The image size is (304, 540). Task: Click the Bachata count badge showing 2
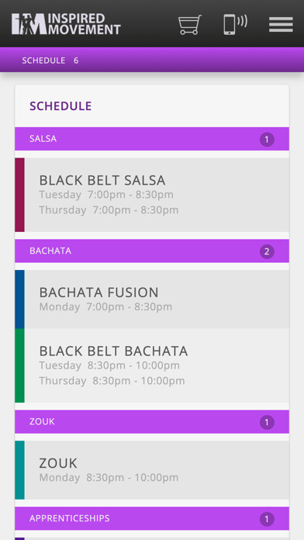pyautogui.click(x=267, y=251)
